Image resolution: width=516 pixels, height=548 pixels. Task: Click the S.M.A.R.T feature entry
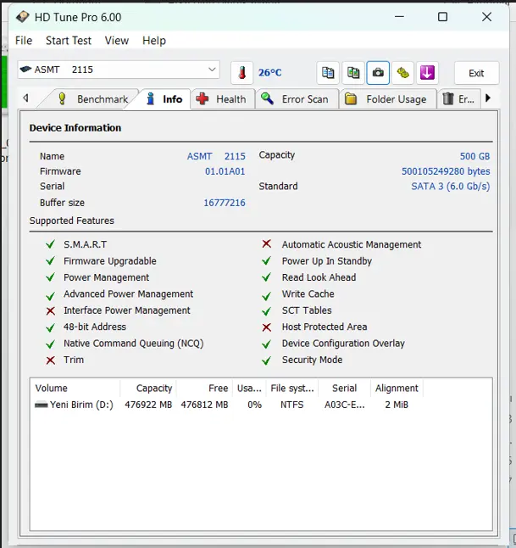point(86,244)
